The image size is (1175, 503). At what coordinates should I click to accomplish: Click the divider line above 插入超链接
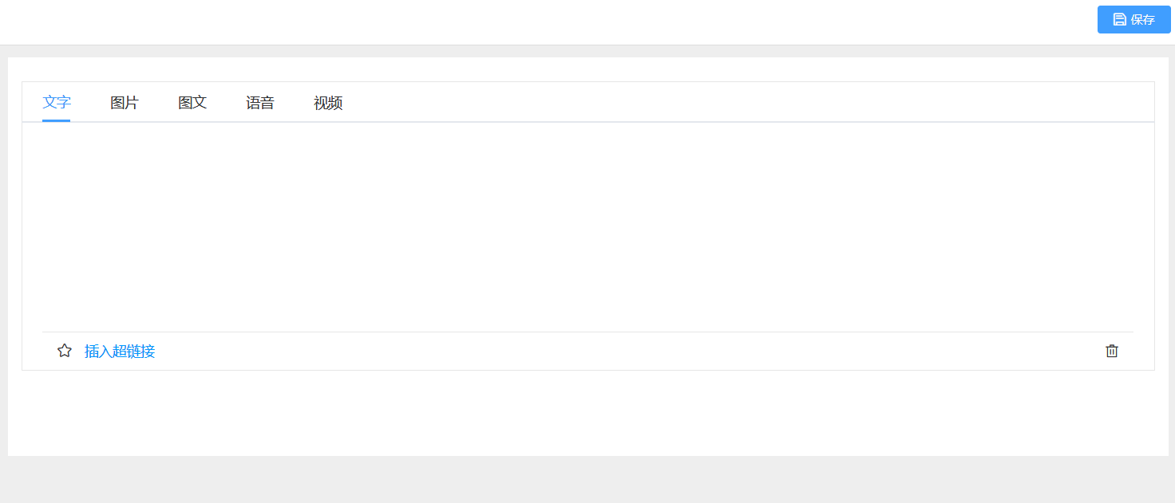587,332
